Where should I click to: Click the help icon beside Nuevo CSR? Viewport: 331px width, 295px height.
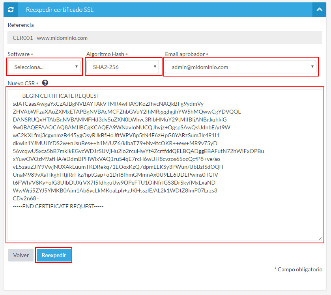coord(45,83)
